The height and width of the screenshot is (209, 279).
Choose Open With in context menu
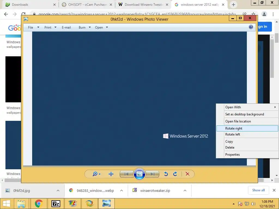pos(247,107)
